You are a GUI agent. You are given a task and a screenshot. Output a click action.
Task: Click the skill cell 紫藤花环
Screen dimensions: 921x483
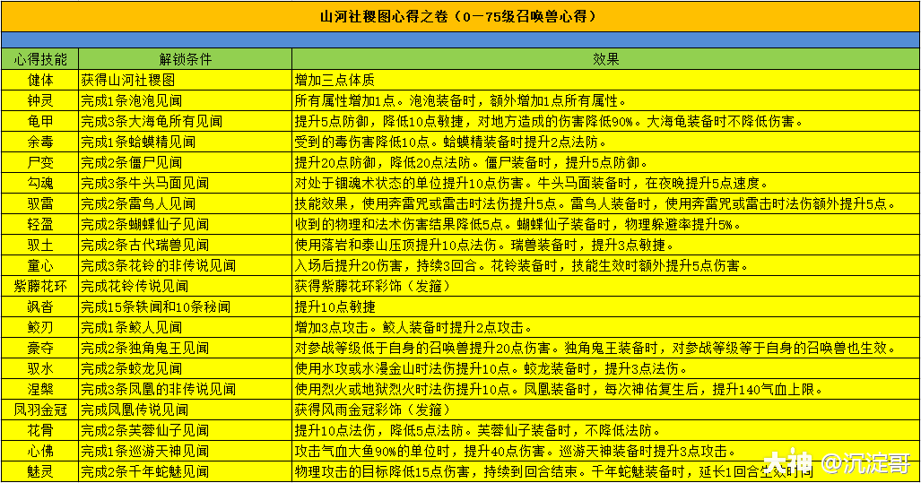(40, 286)
